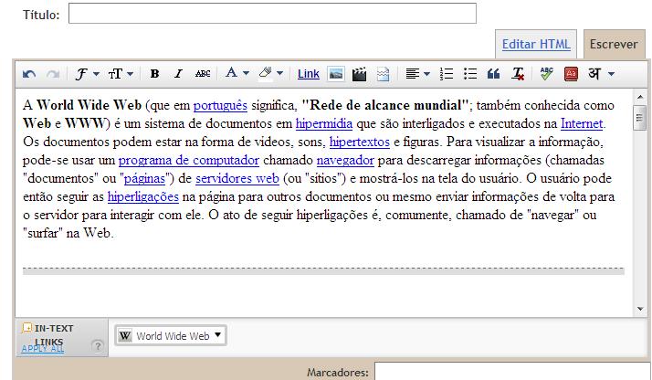Apply strikethrough formatting
Image resolution: width=652 pixels, height=380 pixels.
point(203,74)
